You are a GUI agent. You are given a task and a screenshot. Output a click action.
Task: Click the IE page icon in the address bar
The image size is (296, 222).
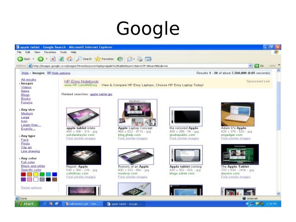coord(30,66)
